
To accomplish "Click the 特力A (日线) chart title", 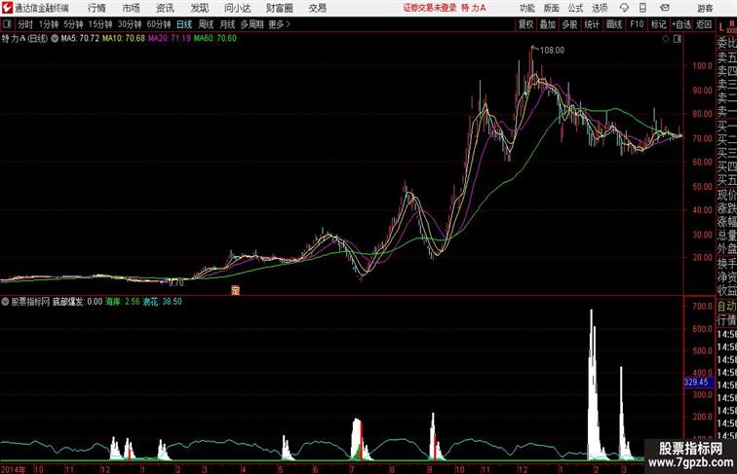I will coord(25,39).
